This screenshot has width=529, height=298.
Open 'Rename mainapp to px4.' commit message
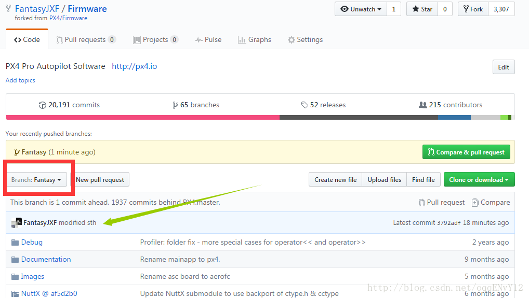[180, 259]
